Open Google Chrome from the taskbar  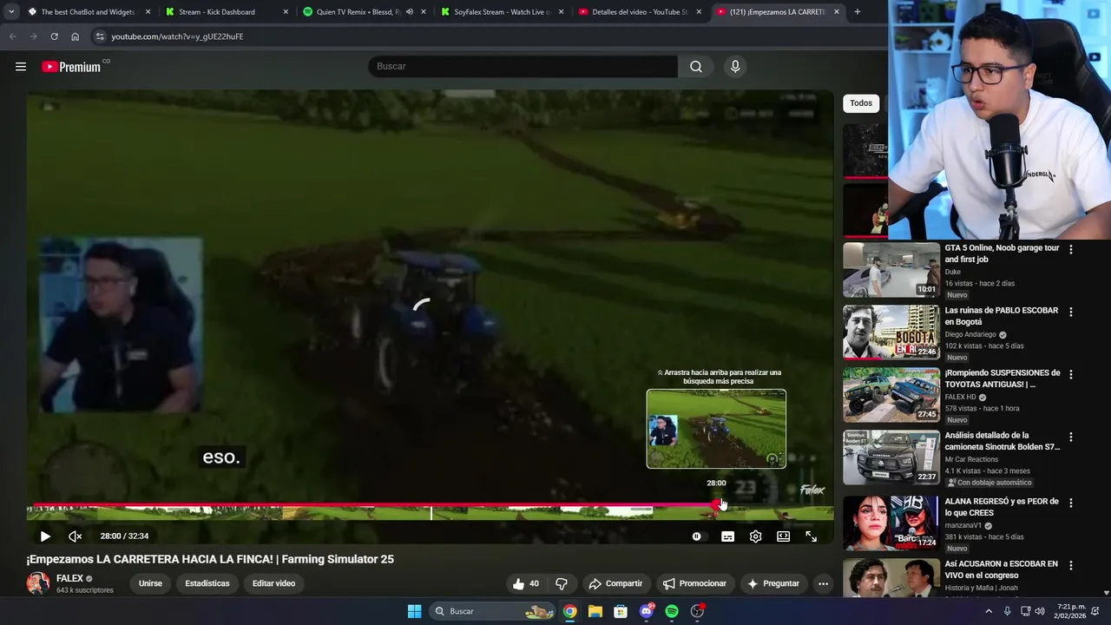[569, 611]
